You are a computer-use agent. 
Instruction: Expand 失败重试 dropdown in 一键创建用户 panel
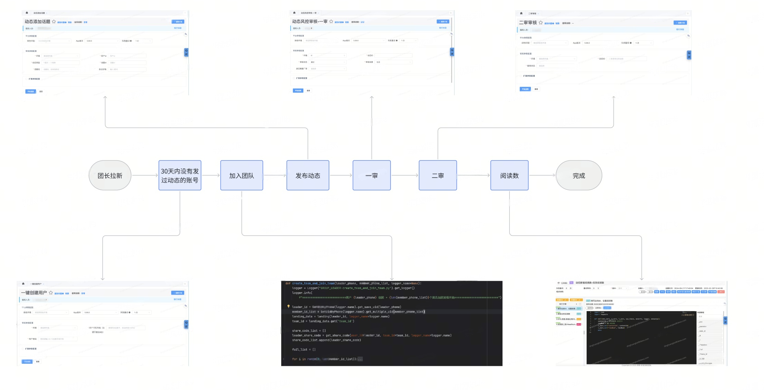click(x=142, y=312)
